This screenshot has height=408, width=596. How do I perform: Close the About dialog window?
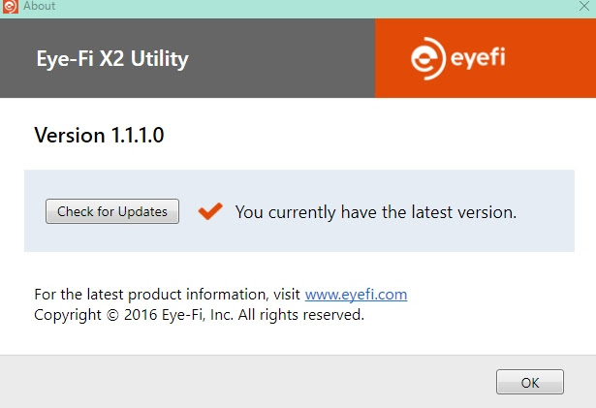tap(583, 7)
